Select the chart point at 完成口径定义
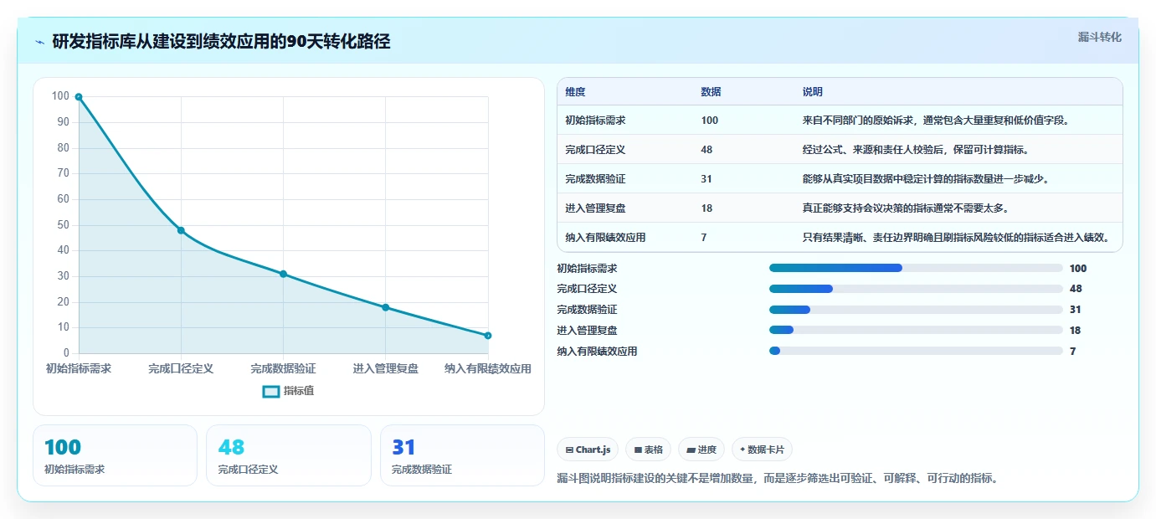Image resolution: width=1156 pixels, height=519 pixels. click(181, 230)
